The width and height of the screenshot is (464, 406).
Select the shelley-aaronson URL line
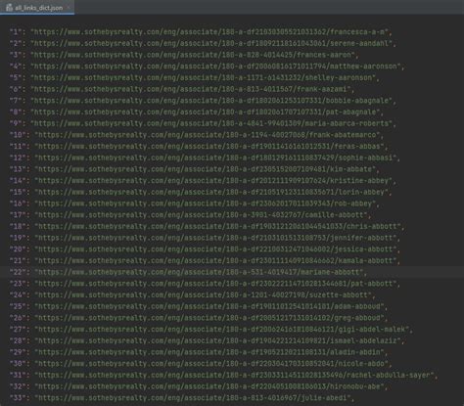[x=204, y=77]
